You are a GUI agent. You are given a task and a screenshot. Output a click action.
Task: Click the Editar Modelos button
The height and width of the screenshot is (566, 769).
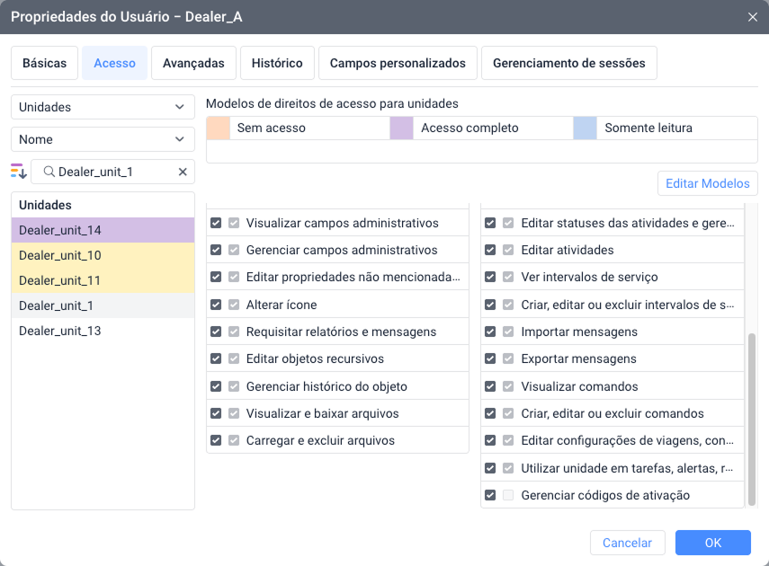pyautogui.click(x=707, y=183)
